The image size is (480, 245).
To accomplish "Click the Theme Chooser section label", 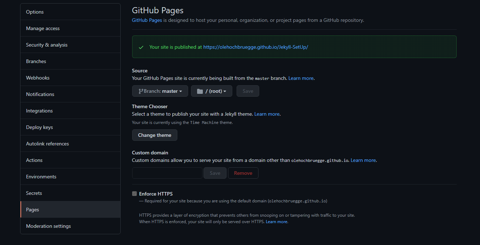I will [x=150, y=106].
